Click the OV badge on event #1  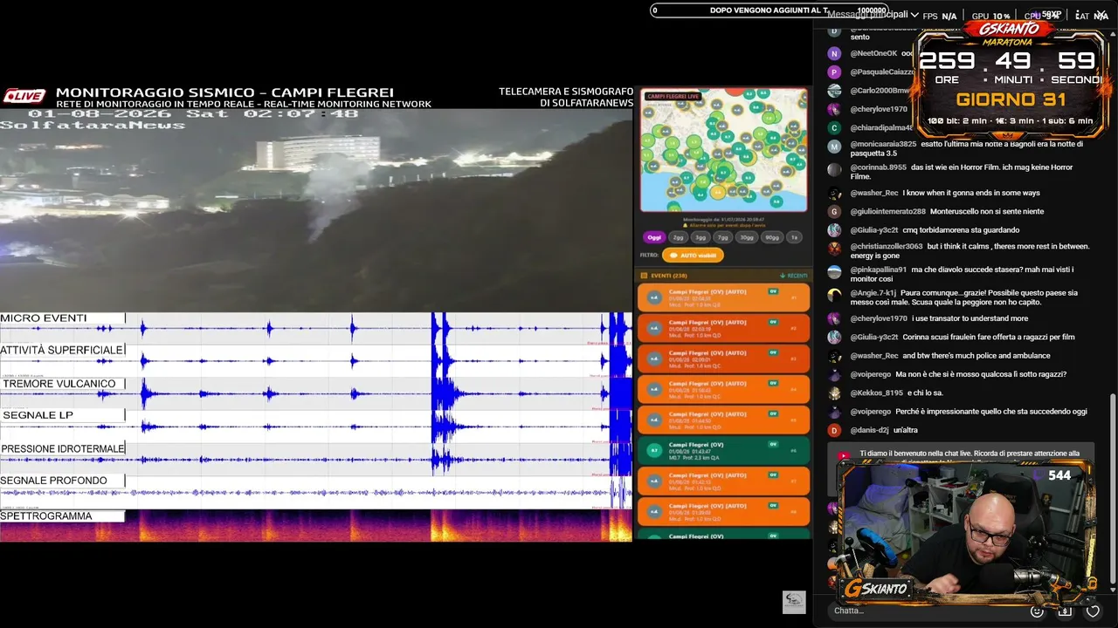click(x=773, y=291)
